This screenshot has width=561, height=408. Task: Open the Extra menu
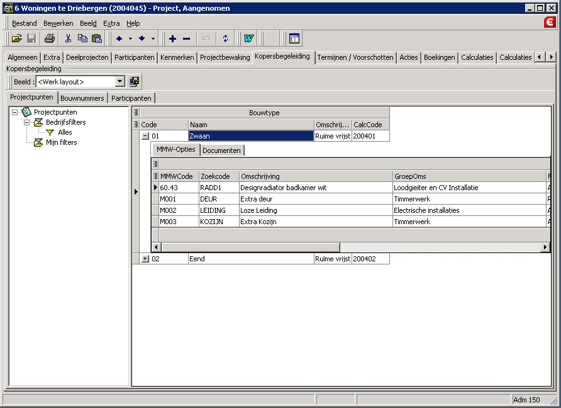(111, 23)
